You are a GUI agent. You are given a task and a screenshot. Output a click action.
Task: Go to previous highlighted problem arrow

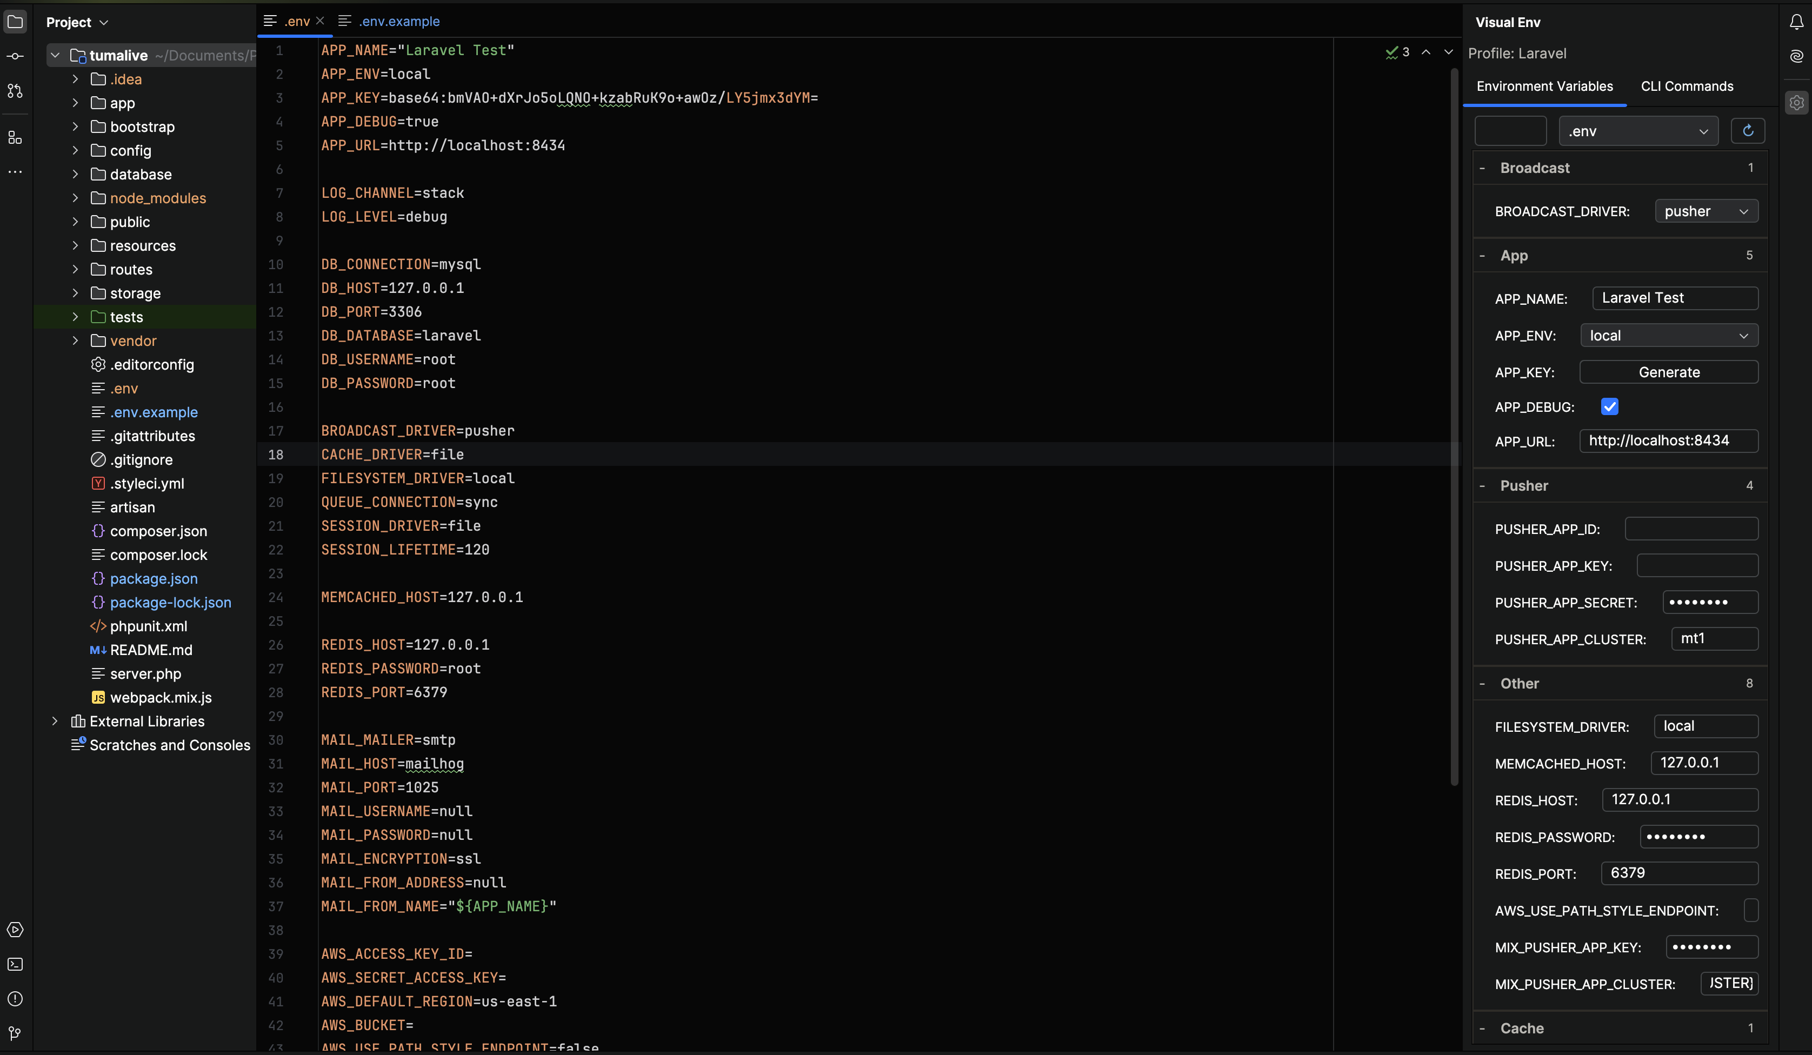[1426, 52]
